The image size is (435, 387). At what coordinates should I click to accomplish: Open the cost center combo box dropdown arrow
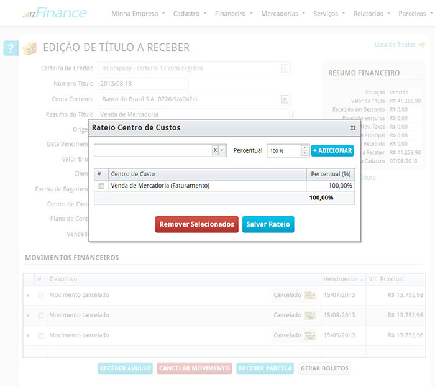223,150
